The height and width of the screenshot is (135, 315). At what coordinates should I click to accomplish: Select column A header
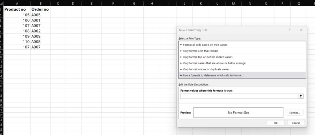(17, 3)
